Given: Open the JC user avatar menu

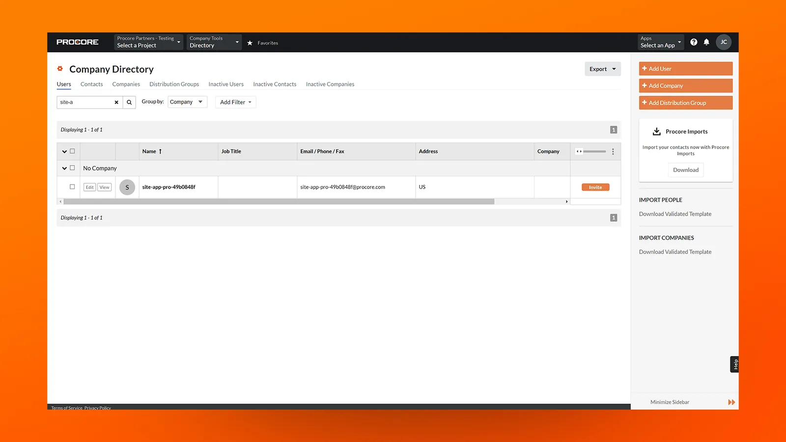Looking at the screenshot, I should (x=724, y=42).
